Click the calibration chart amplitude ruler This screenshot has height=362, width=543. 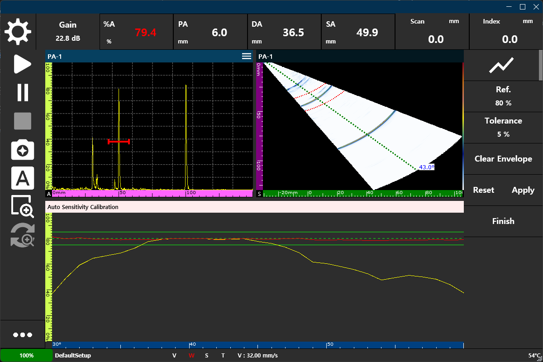48,277
